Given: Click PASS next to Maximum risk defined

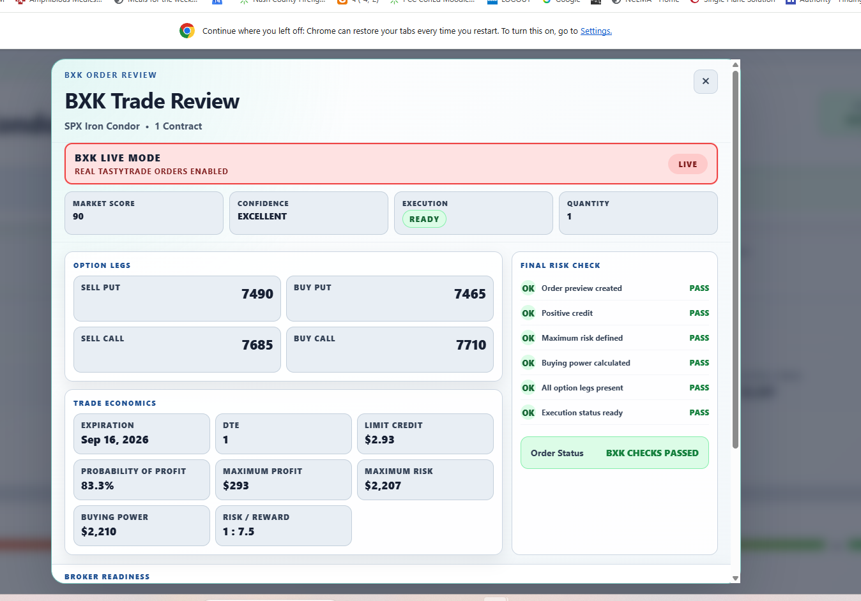Looking at the screenshot, I should coord(699,338).
